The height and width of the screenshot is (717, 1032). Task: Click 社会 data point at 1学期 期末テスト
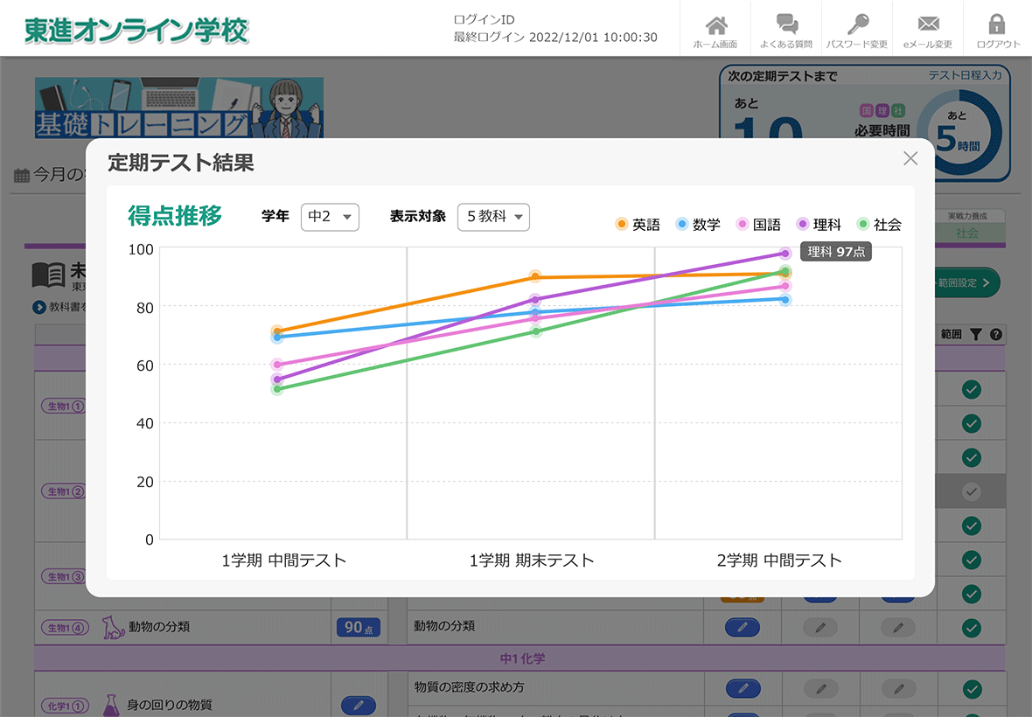[x=536, y=331]
